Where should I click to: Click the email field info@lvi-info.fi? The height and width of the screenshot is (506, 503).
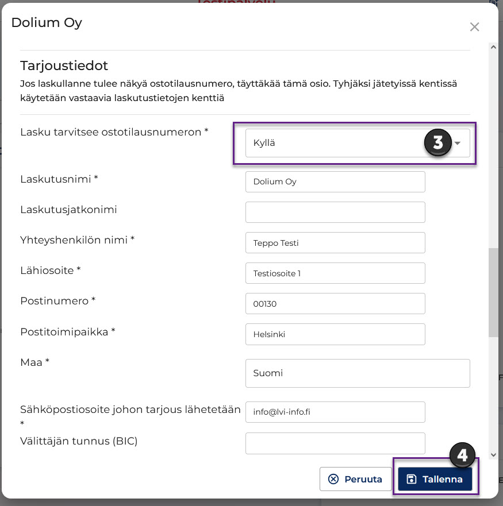click(x=335, y=412)
